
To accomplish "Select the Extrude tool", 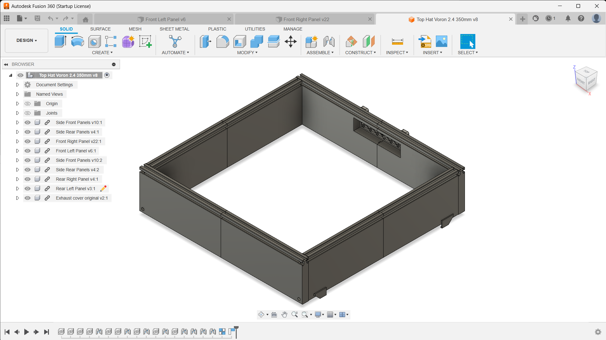I will (x=60, y=41).
